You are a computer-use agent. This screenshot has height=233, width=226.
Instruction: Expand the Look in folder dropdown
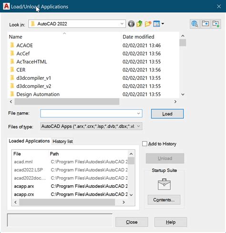point(122,24)
